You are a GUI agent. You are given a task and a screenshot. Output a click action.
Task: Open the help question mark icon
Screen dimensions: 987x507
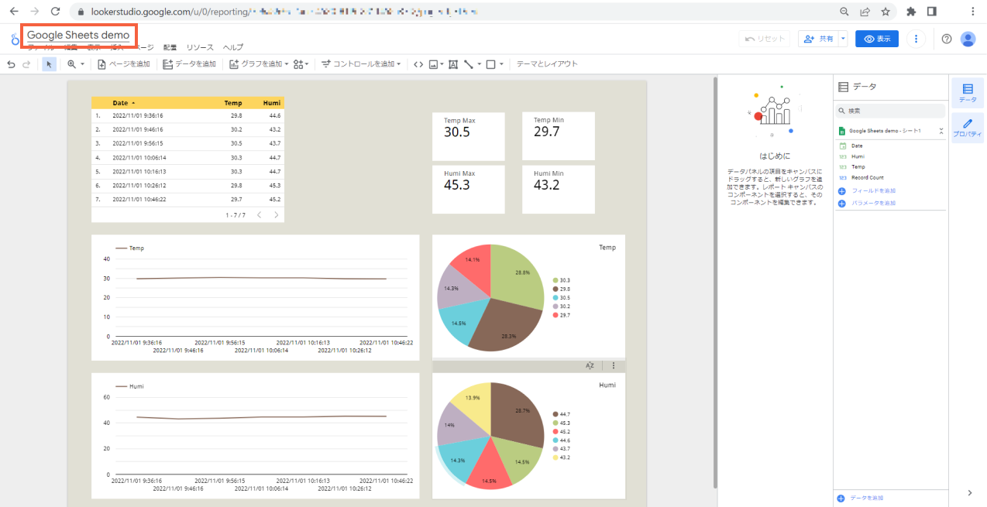[946, 39]
